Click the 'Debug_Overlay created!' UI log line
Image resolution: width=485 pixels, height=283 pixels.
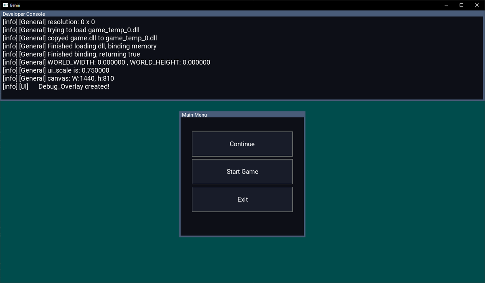pyautogui.click(x=56, y=86)
